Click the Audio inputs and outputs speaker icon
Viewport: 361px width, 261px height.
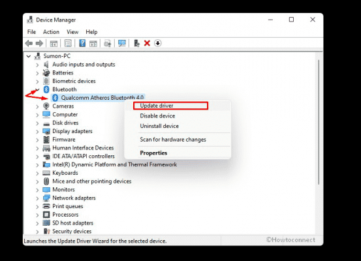pyautogui.click(x=46, y=65)
